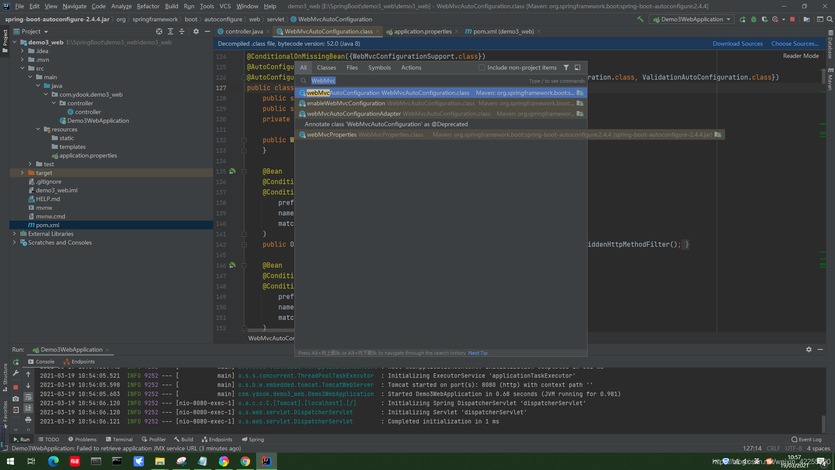Stop the running application in toolbar
This screenshot has height=470, width=835.
[x=792, y=19]
